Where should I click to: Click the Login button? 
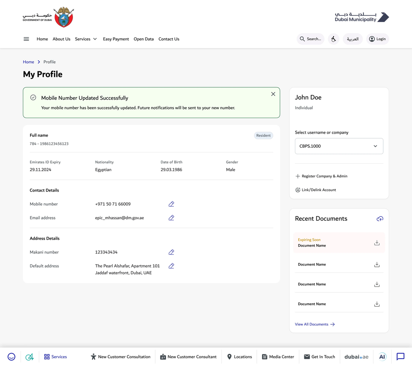pyautogui.click(x=378, y=39)
